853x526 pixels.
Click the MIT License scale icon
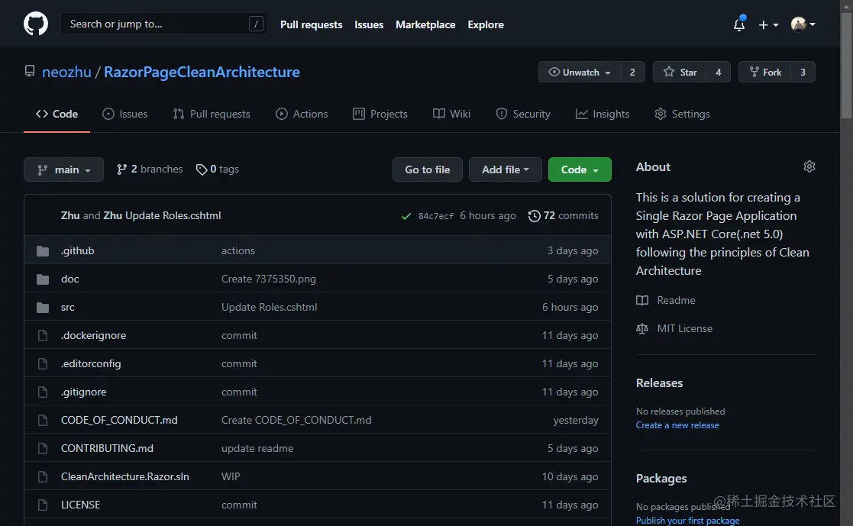point(642,328)
